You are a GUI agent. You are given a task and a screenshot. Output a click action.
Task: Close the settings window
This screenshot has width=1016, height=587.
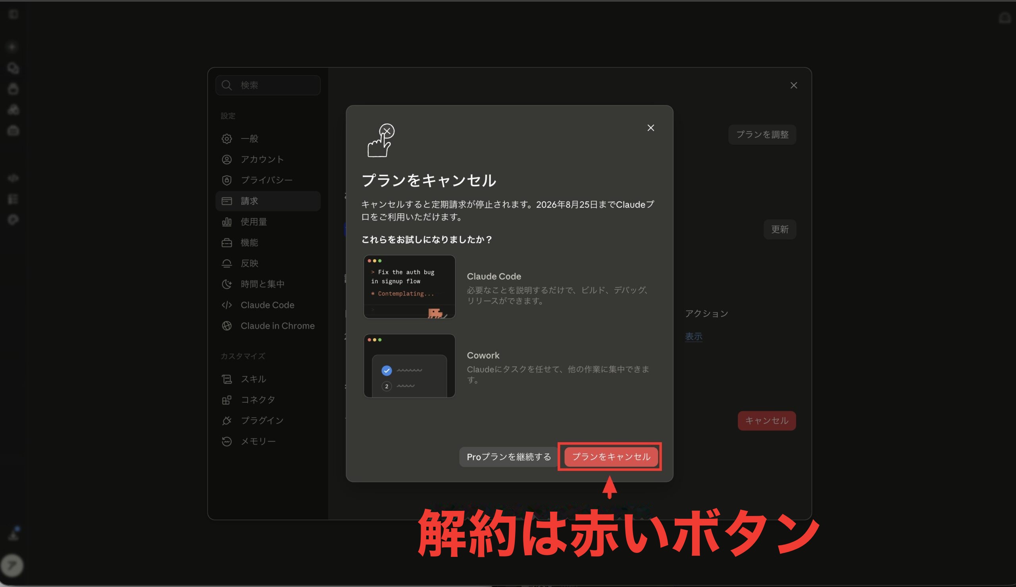tap(793, 85)
